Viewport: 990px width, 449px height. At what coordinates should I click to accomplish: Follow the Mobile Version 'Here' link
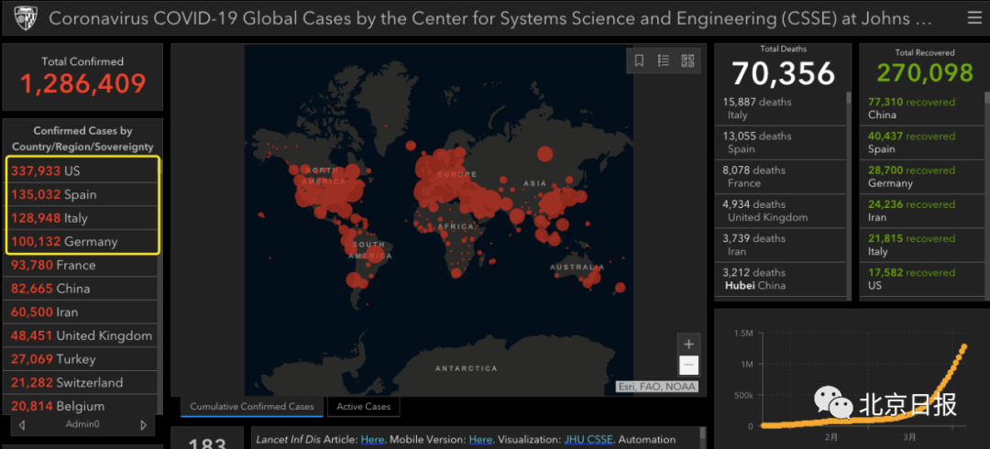480,440
